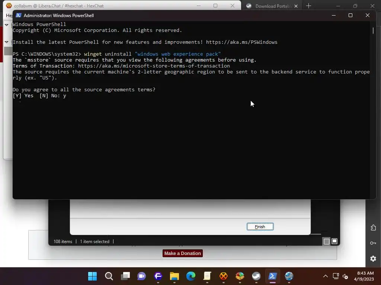The image size is (381, 285).
Task: Click the PowerShell icon in title bar
Action: tap(18, 15)
